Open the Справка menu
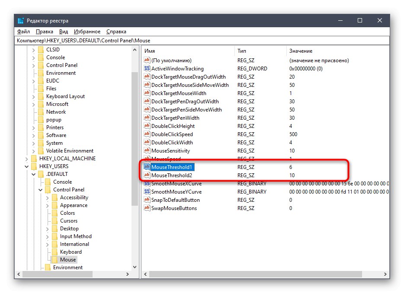This screenshot has height=293, width=404. click(x=116, y=32)
